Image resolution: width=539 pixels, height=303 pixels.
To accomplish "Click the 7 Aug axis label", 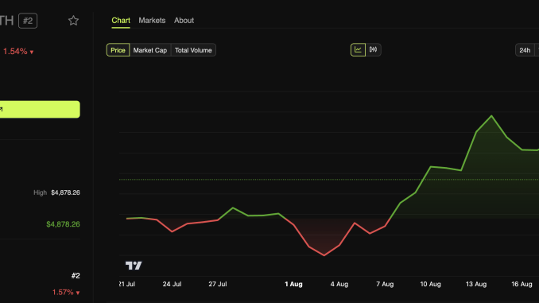I will 385,284.
